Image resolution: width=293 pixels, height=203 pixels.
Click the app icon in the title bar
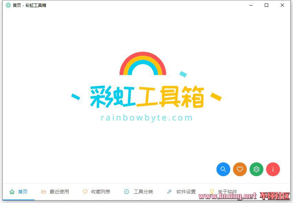pos(8,5)
